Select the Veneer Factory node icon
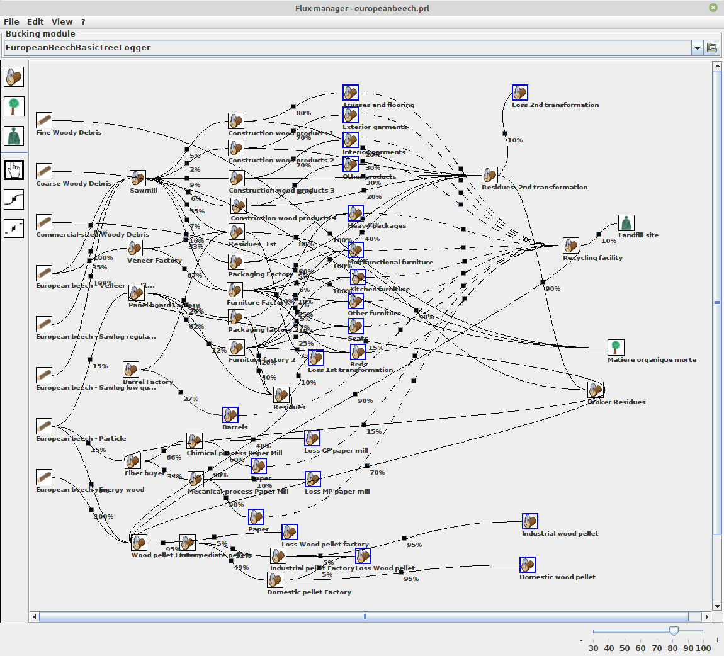This screenshot has height=656, width=724. pos(135,248)
